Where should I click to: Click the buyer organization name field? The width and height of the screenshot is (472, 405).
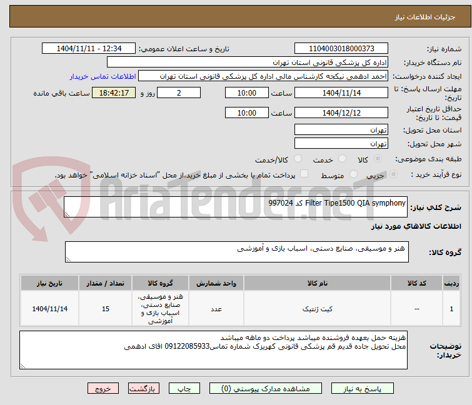[248, 62]
